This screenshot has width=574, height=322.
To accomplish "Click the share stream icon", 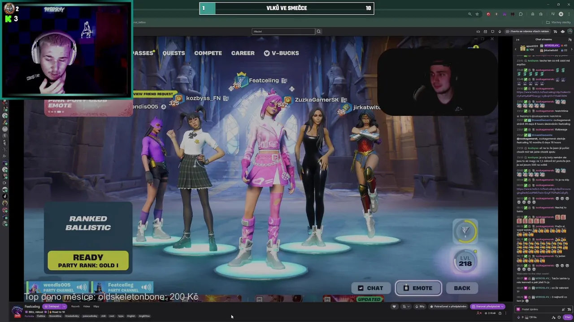I will tap(500, 313).
